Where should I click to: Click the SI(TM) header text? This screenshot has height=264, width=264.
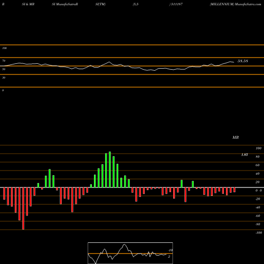coord(100,4)
